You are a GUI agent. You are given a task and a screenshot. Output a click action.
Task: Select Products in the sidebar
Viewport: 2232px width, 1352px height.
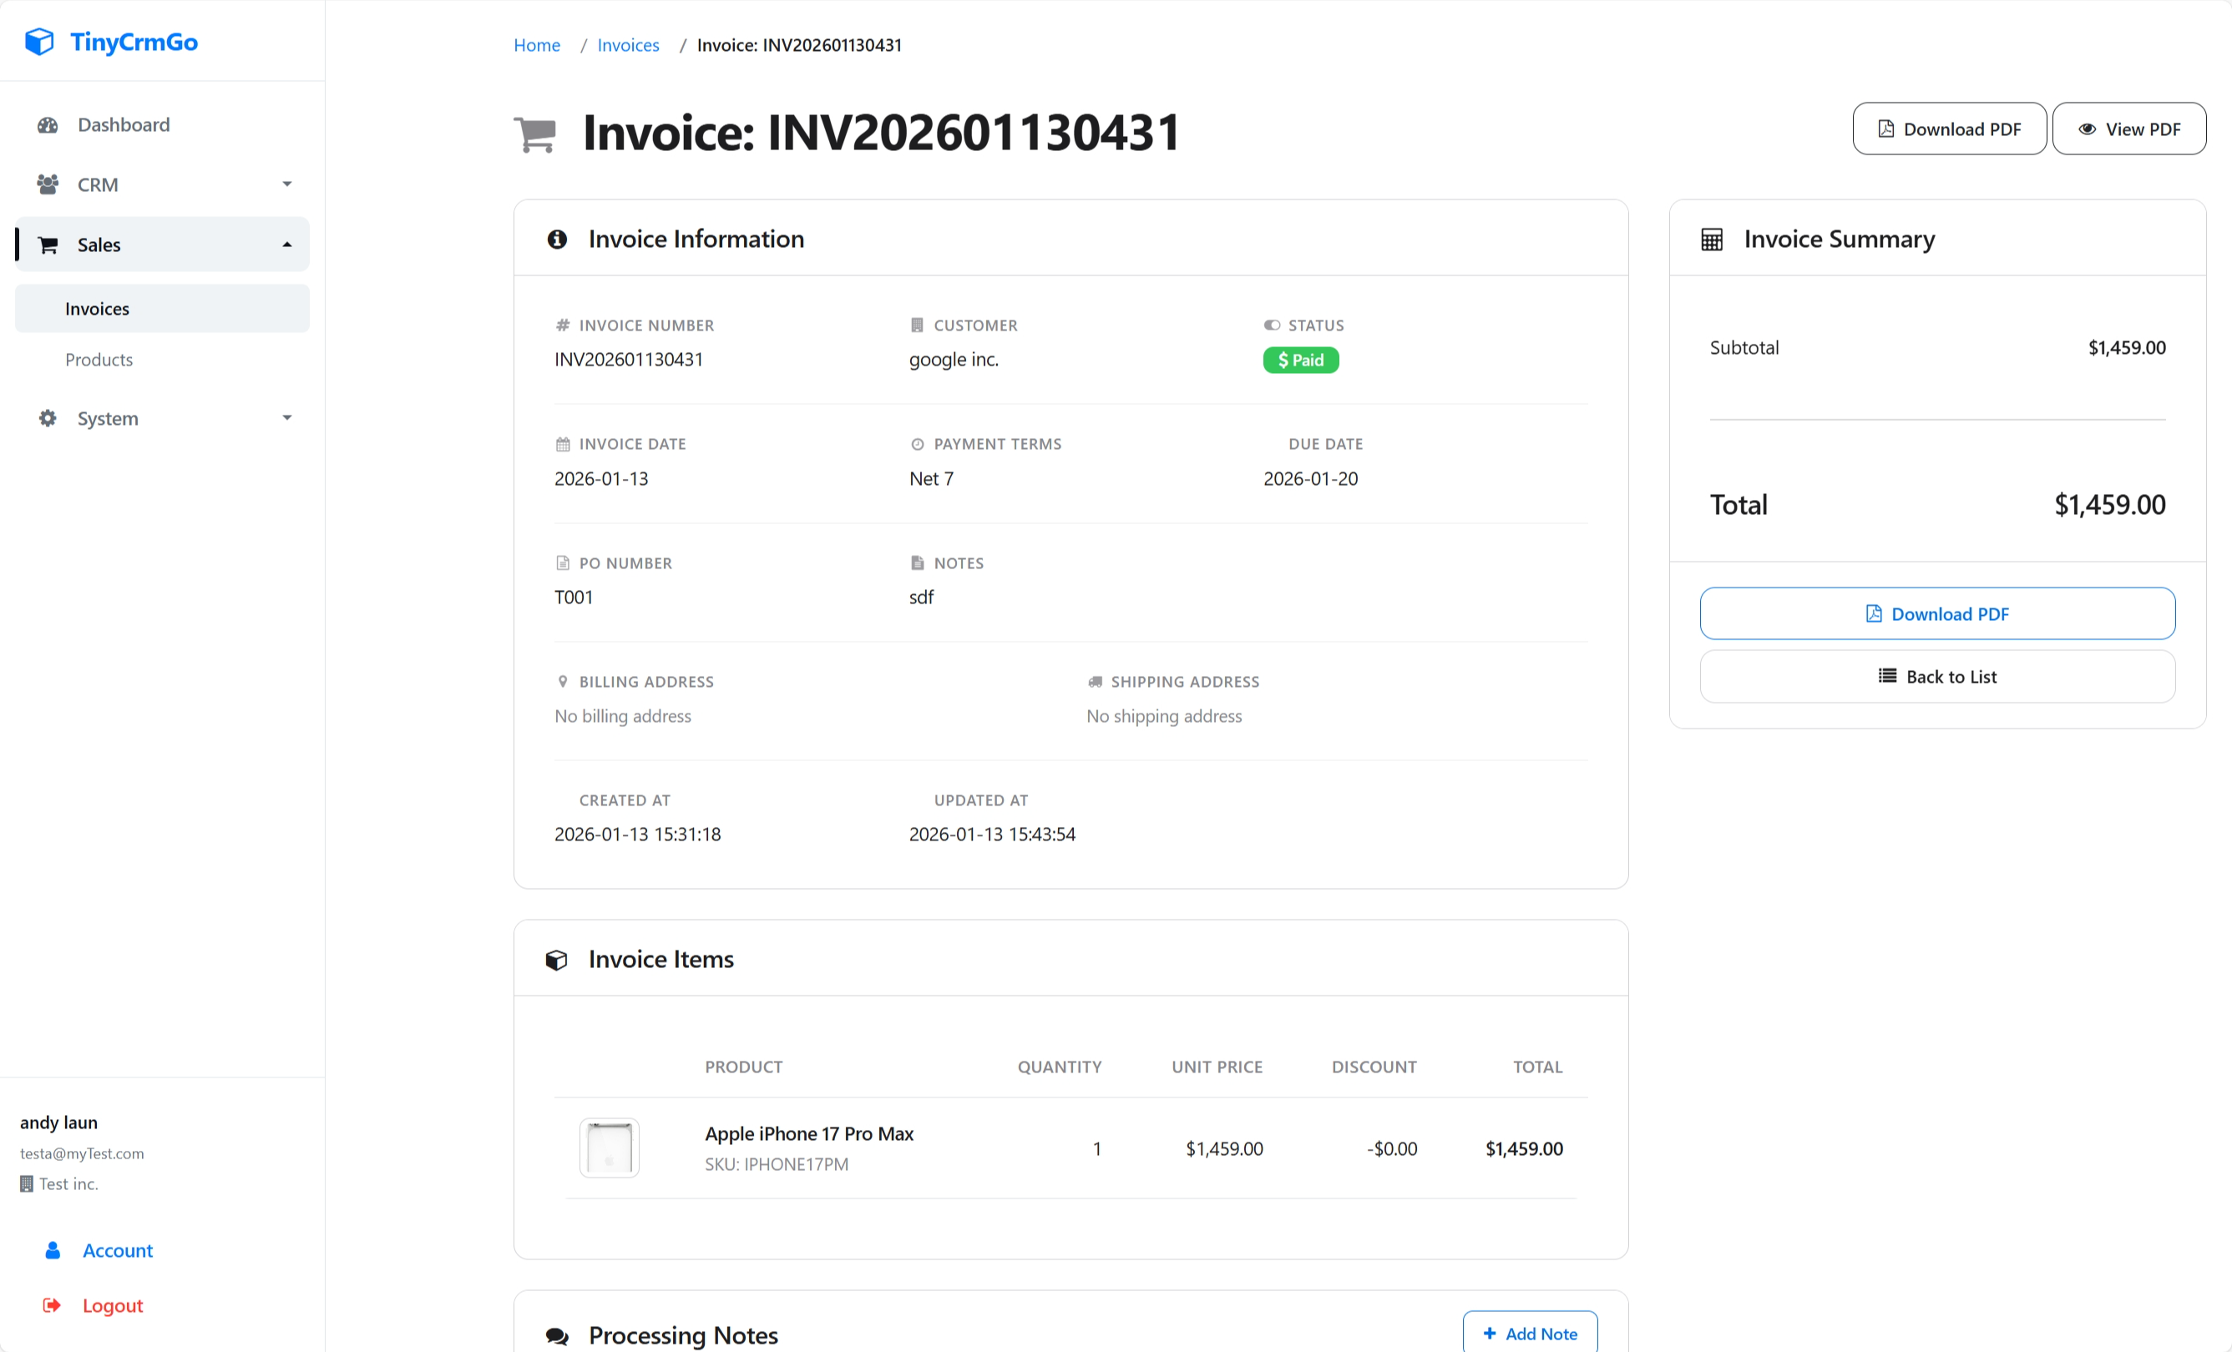click(99, 359)
